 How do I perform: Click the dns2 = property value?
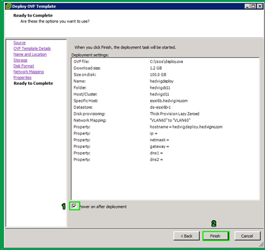point(157,160)
